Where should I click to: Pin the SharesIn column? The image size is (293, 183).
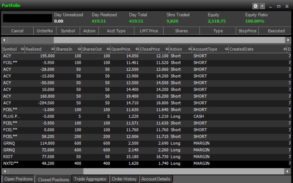[x=79, y=49]
